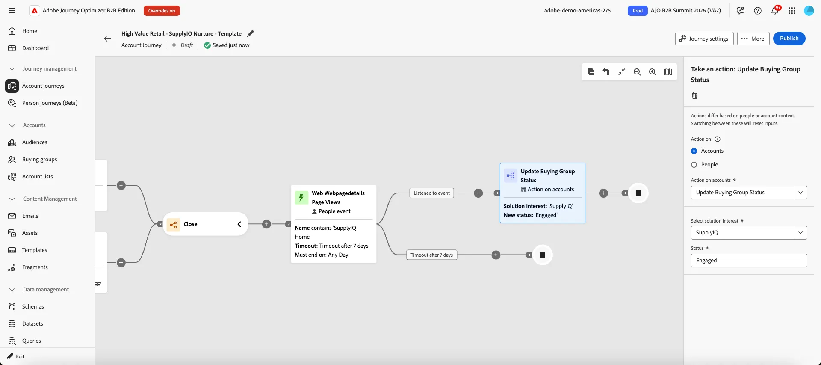
Task: Open the notifications bell
Action: pos(775,11)
